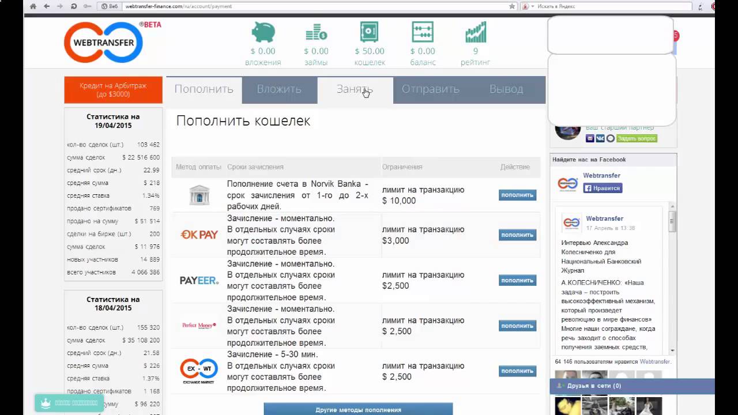
Task: Click partner's purple mail icon
Action: coord(590,138)
